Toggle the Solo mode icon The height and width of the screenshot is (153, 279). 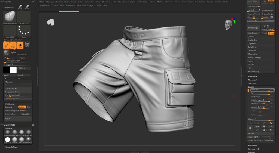pos(20,45)
